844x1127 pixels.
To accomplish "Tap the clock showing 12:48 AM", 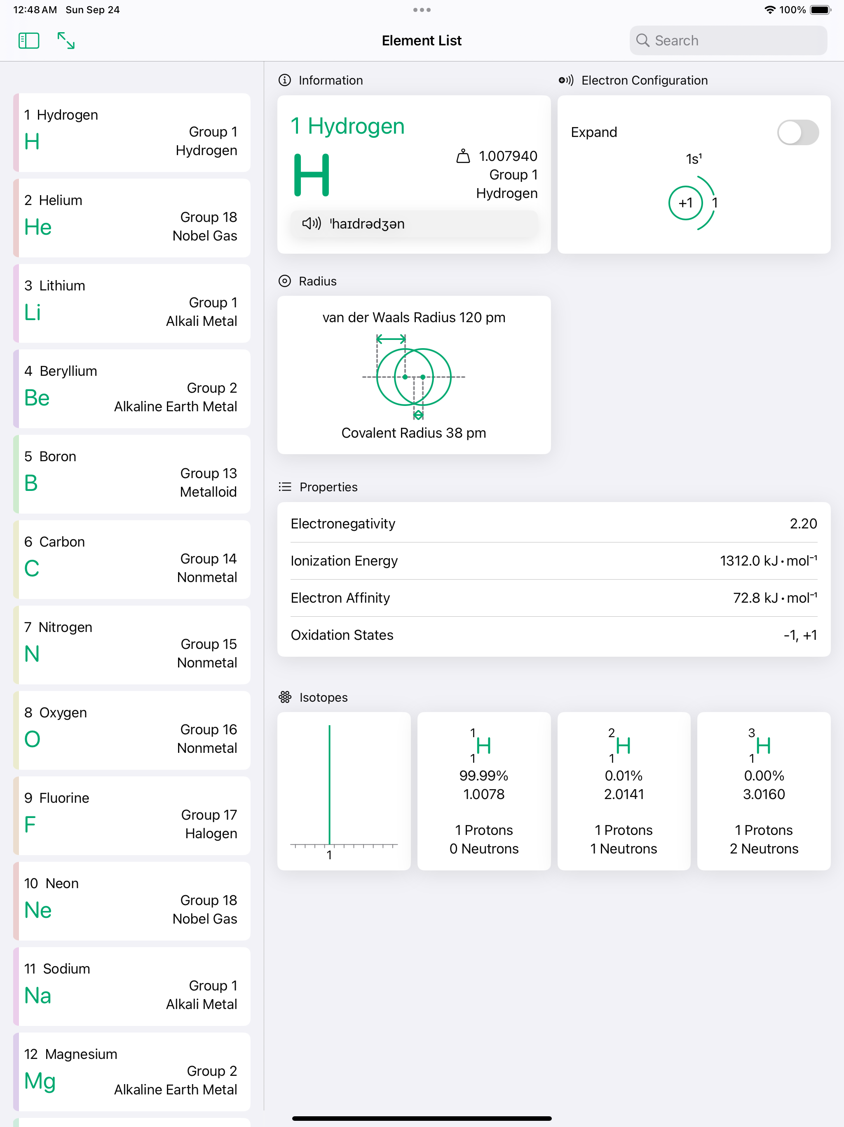I will tap(35, 9).
